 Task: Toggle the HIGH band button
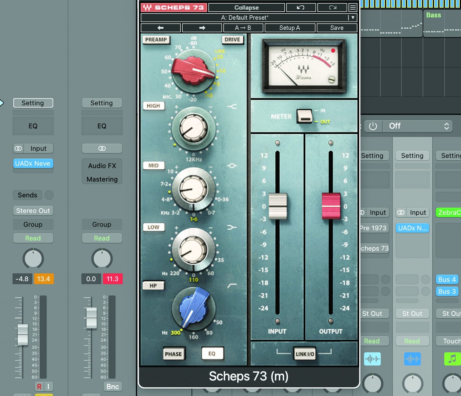pos(153,106)
